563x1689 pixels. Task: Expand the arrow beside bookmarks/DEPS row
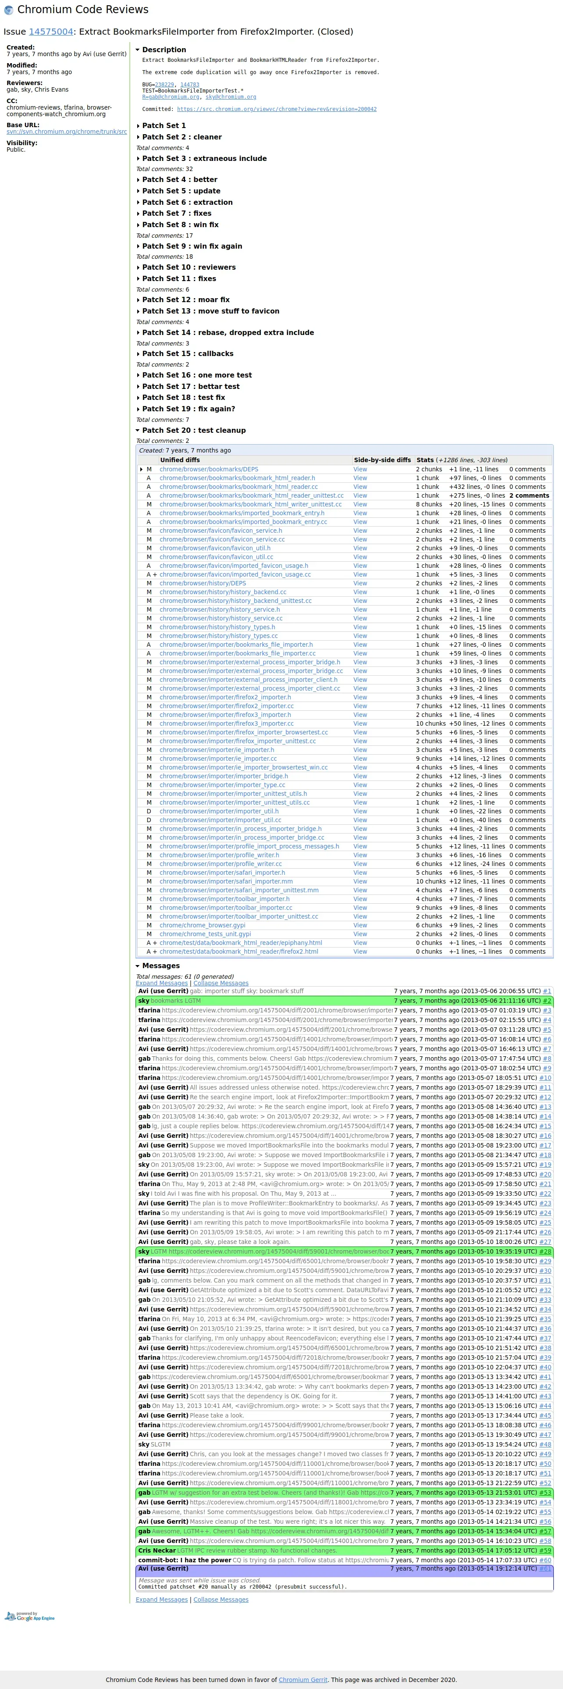[x=141, y=470]
